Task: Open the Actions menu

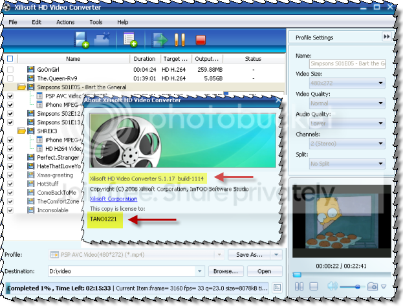Action: click(x=65, y=22)
